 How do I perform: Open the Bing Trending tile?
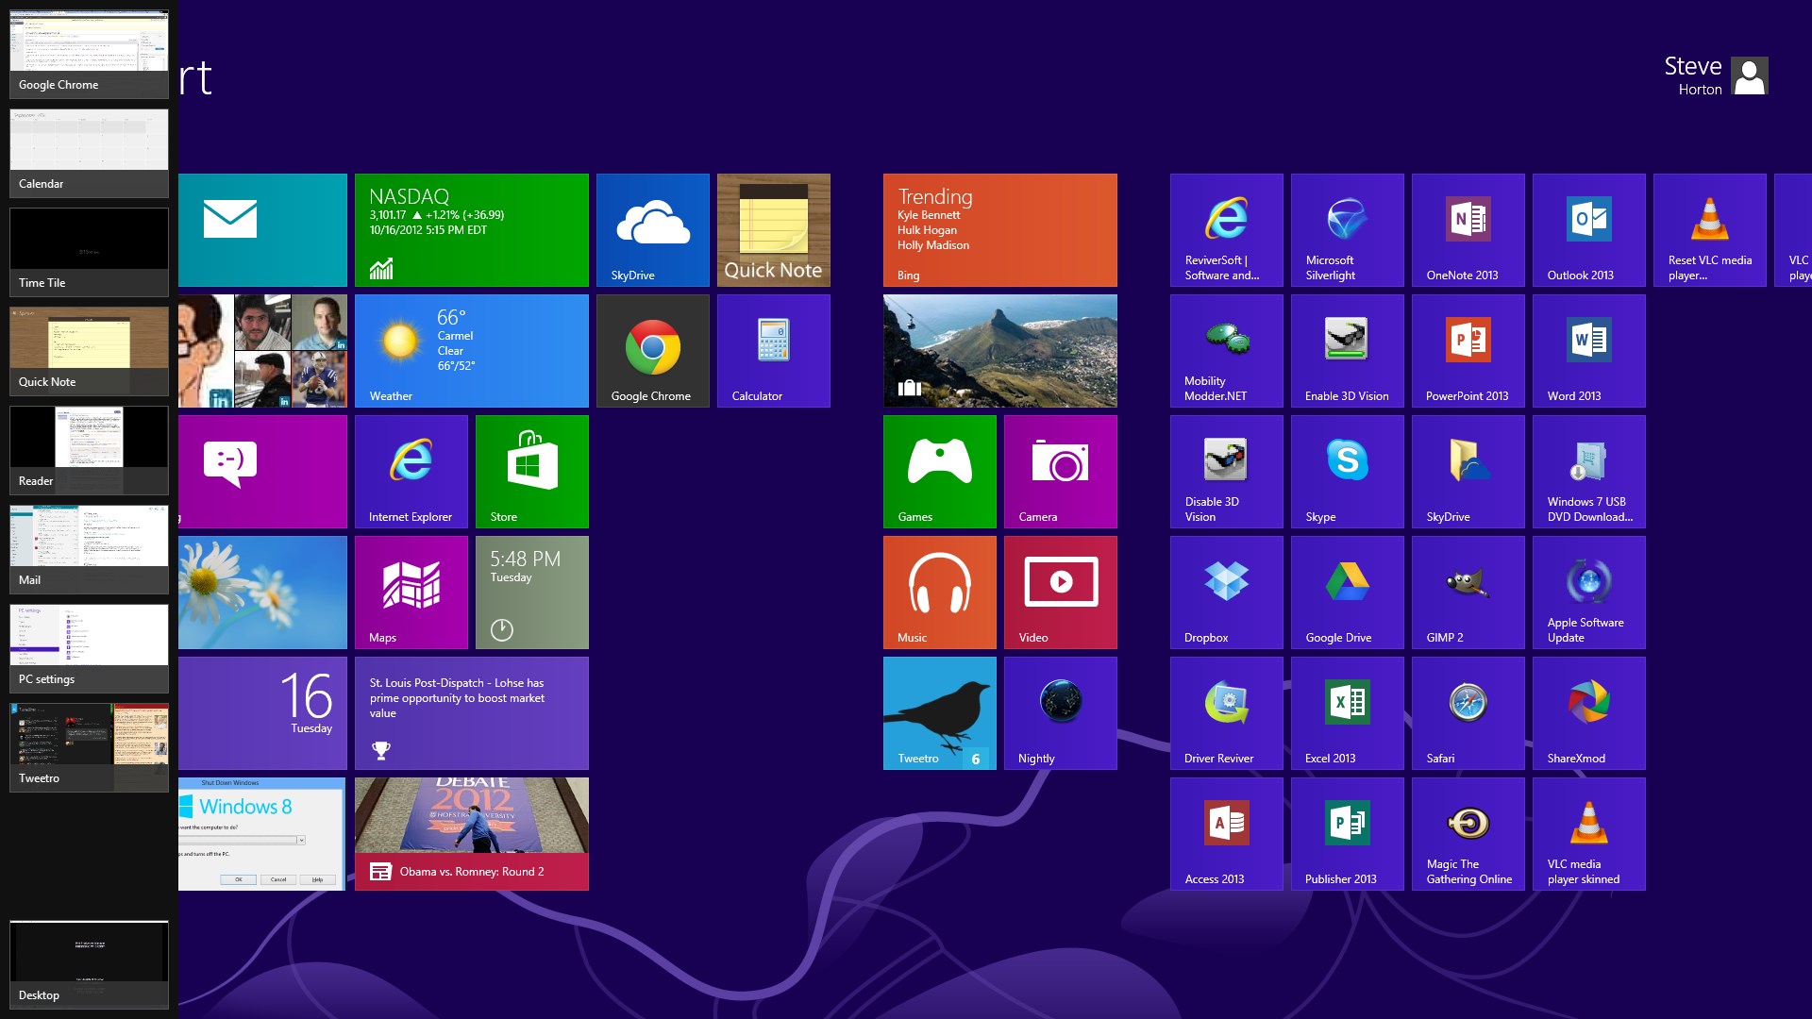point(999,230)
